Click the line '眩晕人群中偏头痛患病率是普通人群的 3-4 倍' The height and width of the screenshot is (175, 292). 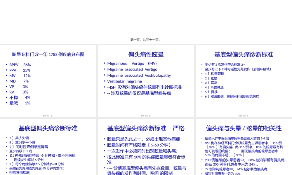click(x=237, y=138)
